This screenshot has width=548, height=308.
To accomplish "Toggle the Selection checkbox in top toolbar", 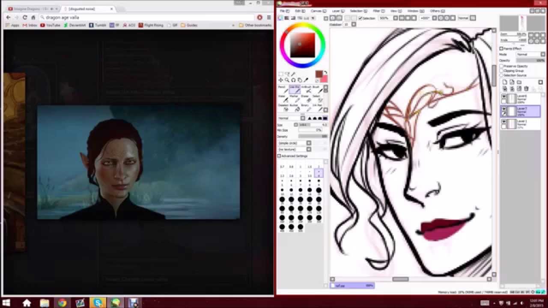I will [360, 18].
